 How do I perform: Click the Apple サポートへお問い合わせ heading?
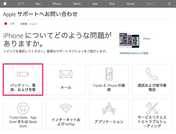tap(40, 14)
